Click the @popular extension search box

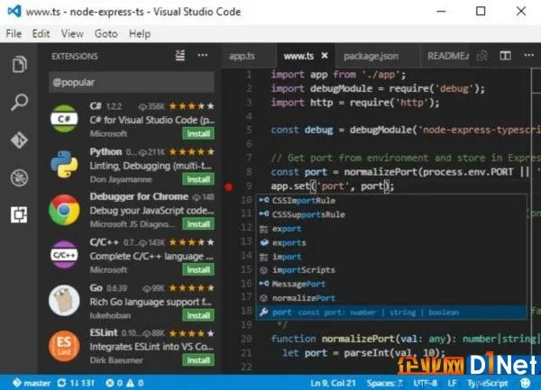point(132,82)
